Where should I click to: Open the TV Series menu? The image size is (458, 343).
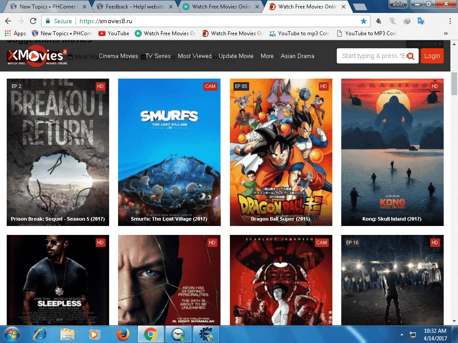(158, 56)
